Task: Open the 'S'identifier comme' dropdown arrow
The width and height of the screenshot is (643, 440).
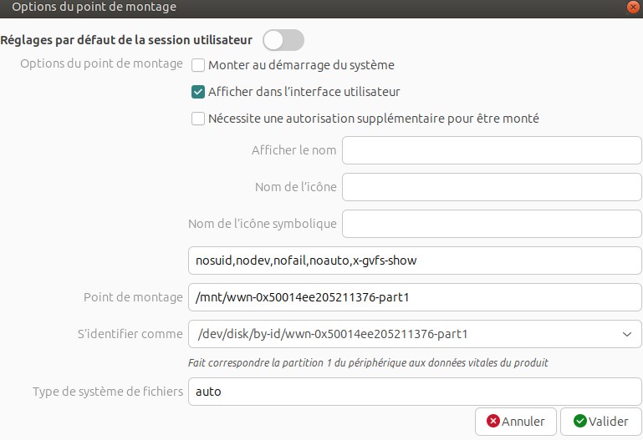Action: 626,334
